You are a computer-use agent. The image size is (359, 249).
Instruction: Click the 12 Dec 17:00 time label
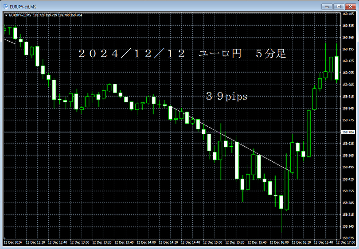[x=346, y=242]
